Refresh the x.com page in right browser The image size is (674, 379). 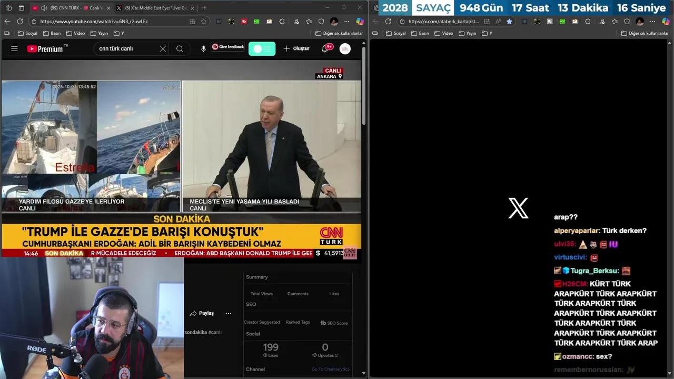[388, 22]
